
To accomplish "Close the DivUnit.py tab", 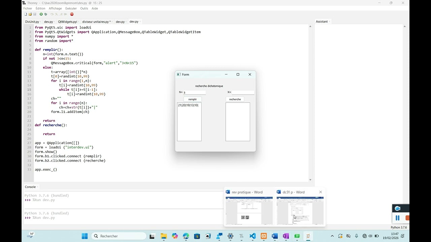I will coord(41,22).
